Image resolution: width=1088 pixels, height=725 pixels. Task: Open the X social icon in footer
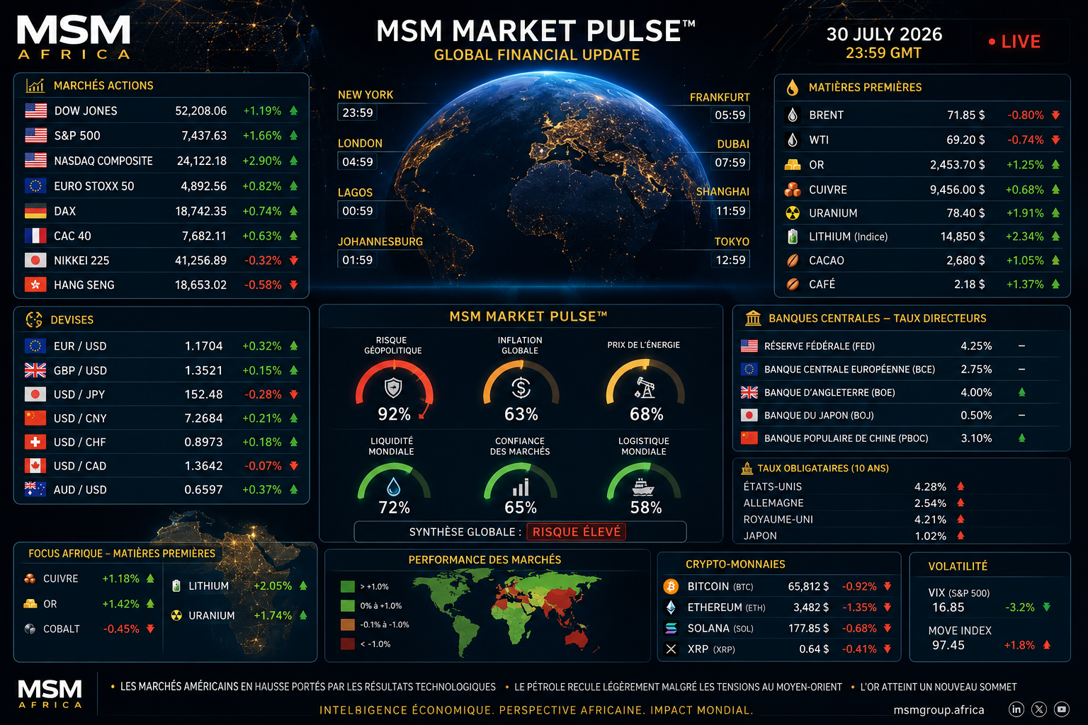coord(1039,709)
